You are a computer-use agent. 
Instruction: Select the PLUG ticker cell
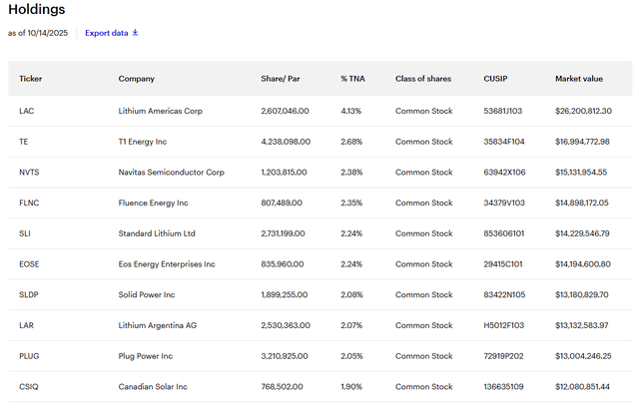pos(29,356)
